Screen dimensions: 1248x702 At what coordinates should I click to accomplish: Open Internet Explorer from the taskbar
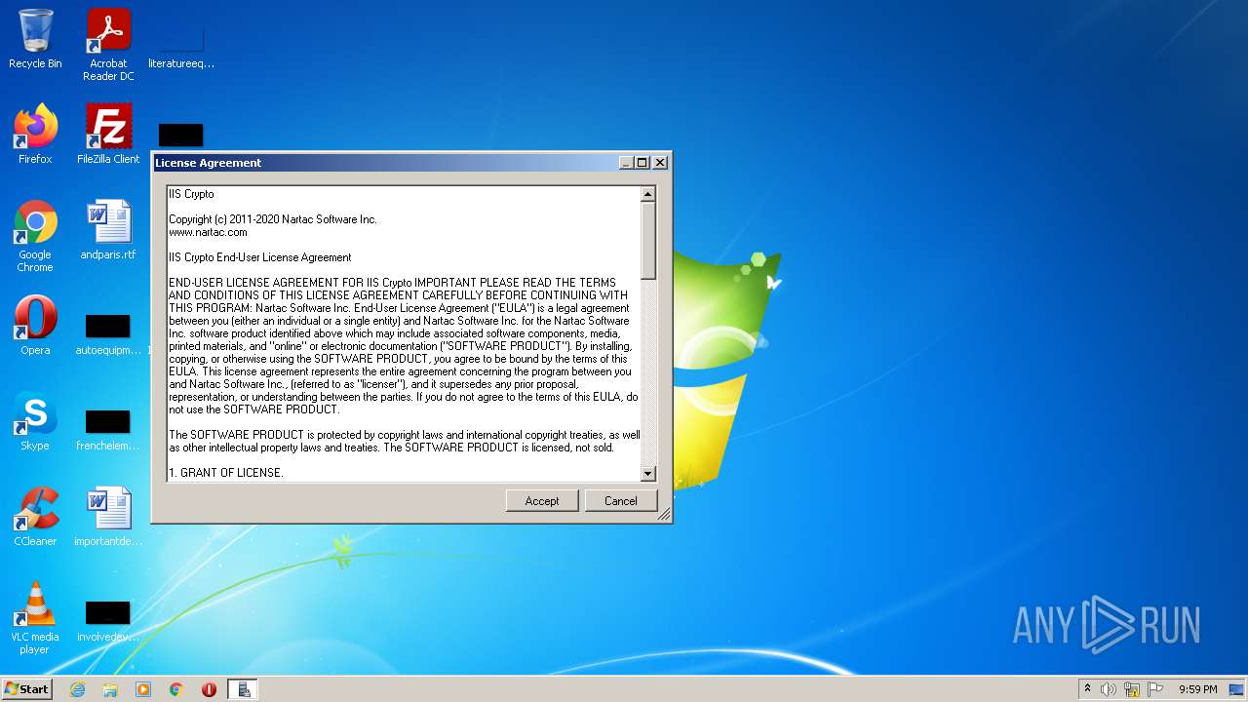78,689
